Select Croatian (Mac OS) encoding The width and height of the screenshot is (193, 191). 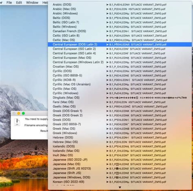[120, 67]
